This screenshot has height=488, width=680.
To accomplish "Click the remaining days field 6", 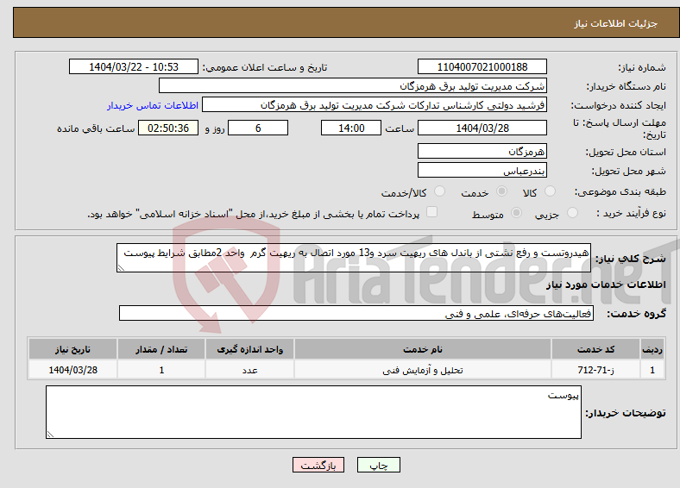I will tap(258, 128).
